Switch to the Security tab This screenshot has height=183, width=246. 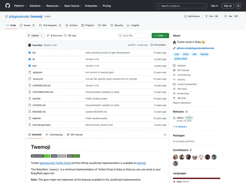[x=117, y=25]
